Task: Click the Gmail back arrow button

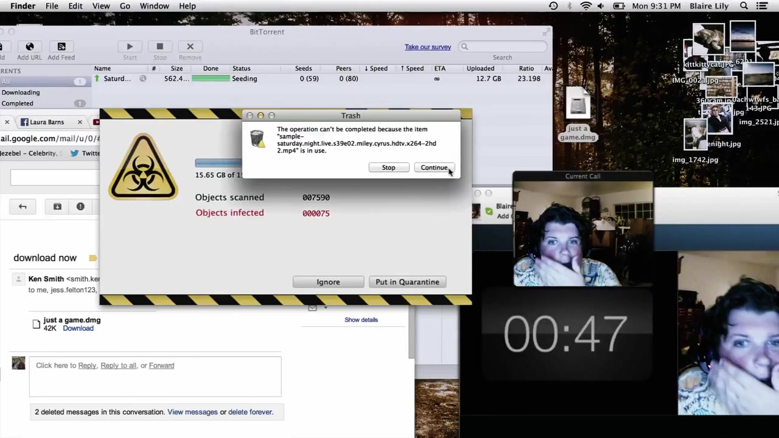Action: (23, 207)
